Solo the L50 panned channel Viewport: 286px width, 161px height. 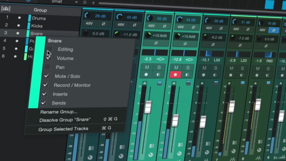coord(215,68)
